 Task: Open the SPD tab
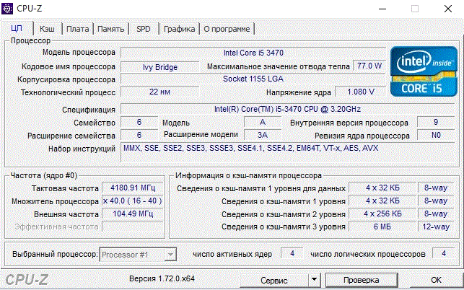tap(144, 29)
